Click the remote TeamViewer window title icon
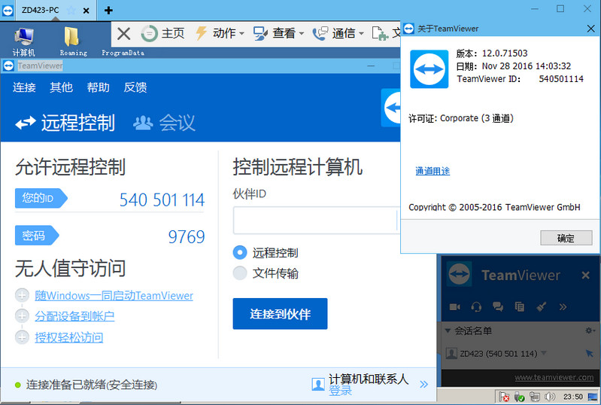Viewport: 601px width, 405px height. coord(8,65)
